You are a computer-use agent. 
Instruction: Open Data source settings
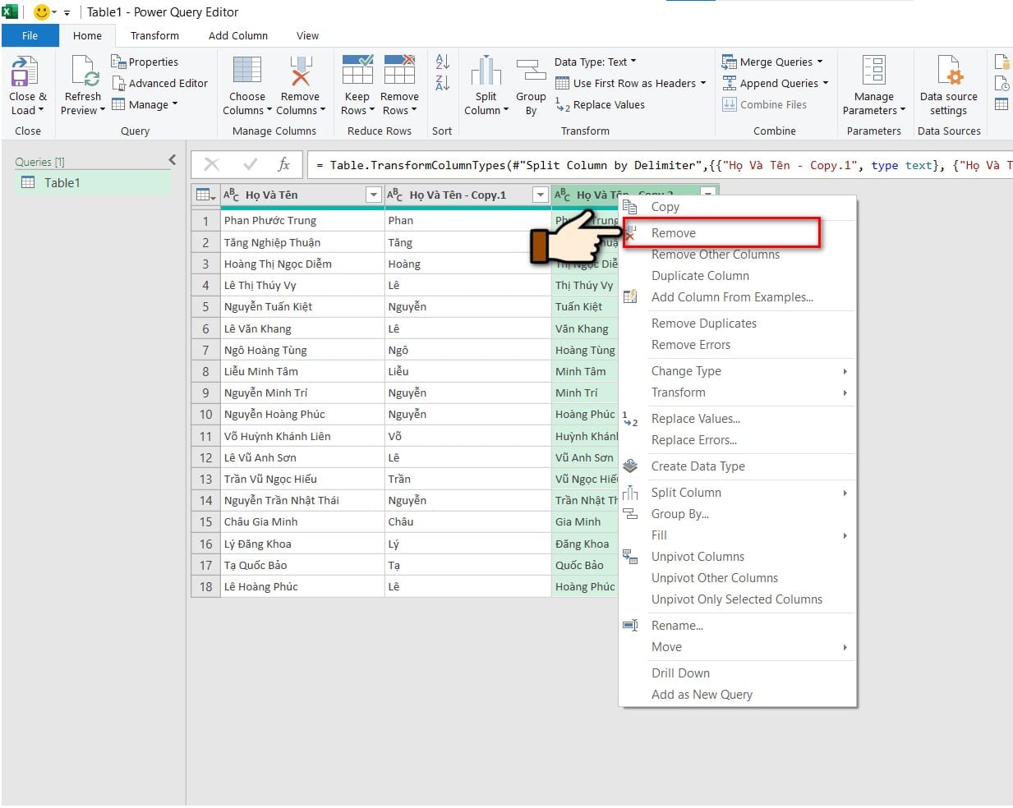click(949, 71)
